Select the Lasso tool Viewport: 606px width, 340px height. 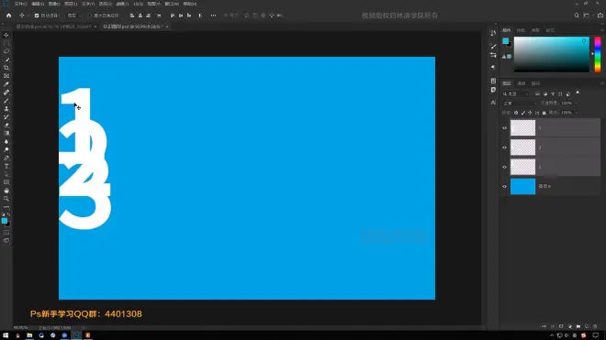(6, 51)
